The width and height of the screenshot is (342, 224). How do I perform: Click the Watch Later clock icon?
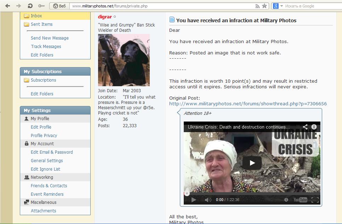[286, 200]
